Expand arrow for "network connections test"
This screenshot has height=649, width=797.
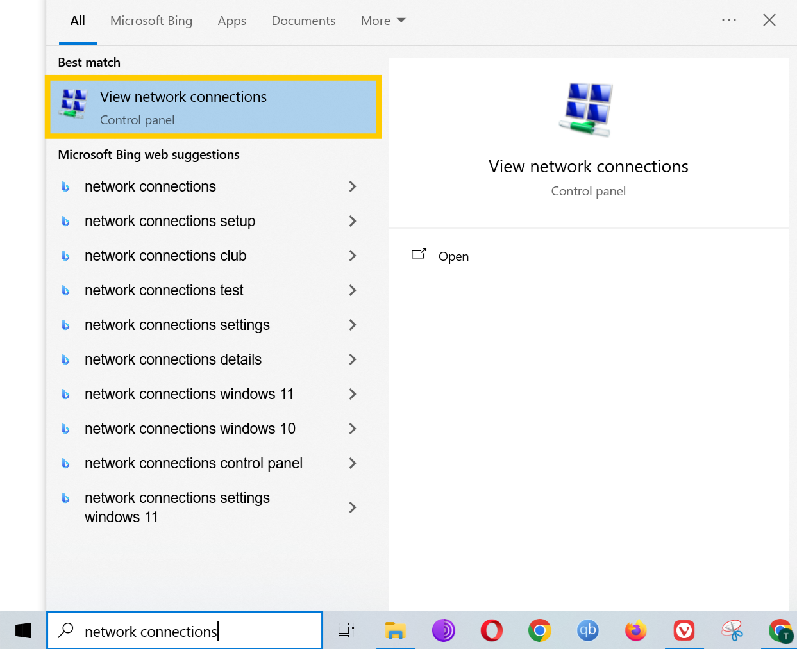click(x=352, y=290)
